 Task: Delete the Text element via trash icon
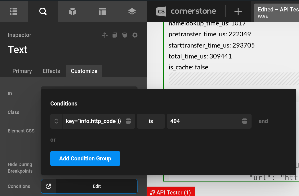[124, 35]
